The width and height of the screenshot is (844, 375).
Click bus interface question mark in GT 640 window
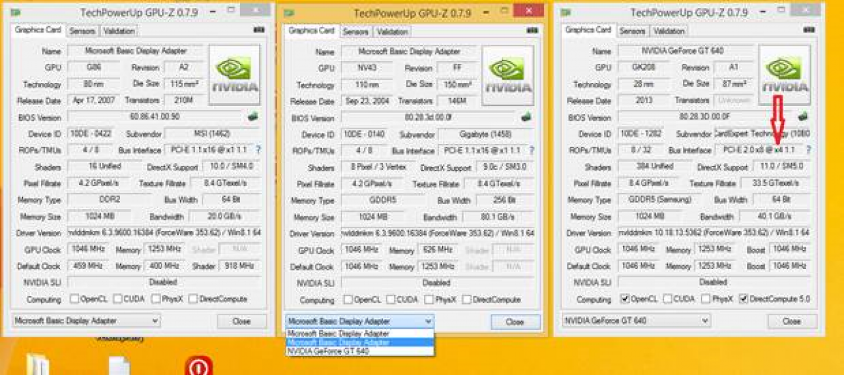click(808, 150)
